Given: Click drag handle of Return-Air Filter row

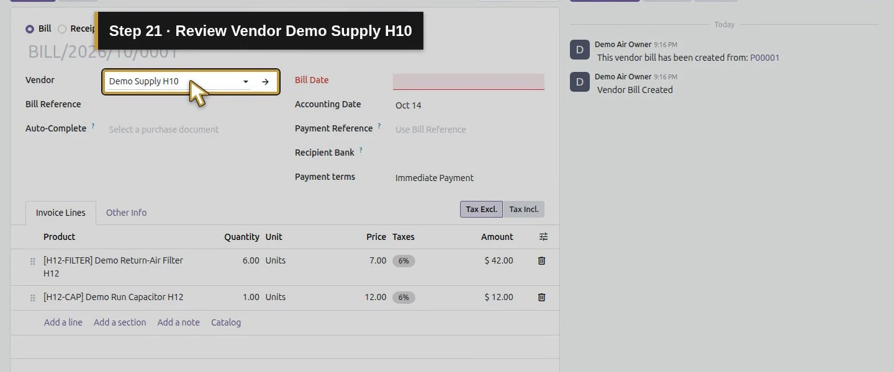Looking at the screenshot, I should pos(33,262).
